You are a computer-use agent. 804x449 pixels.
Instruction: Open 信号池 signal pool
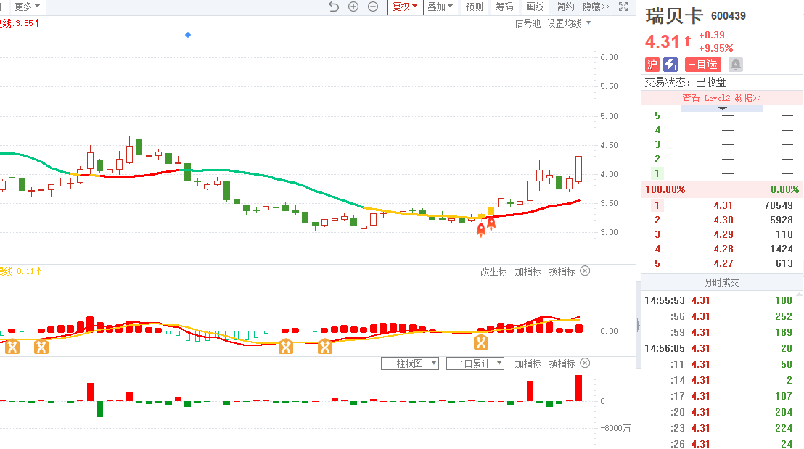528,23
